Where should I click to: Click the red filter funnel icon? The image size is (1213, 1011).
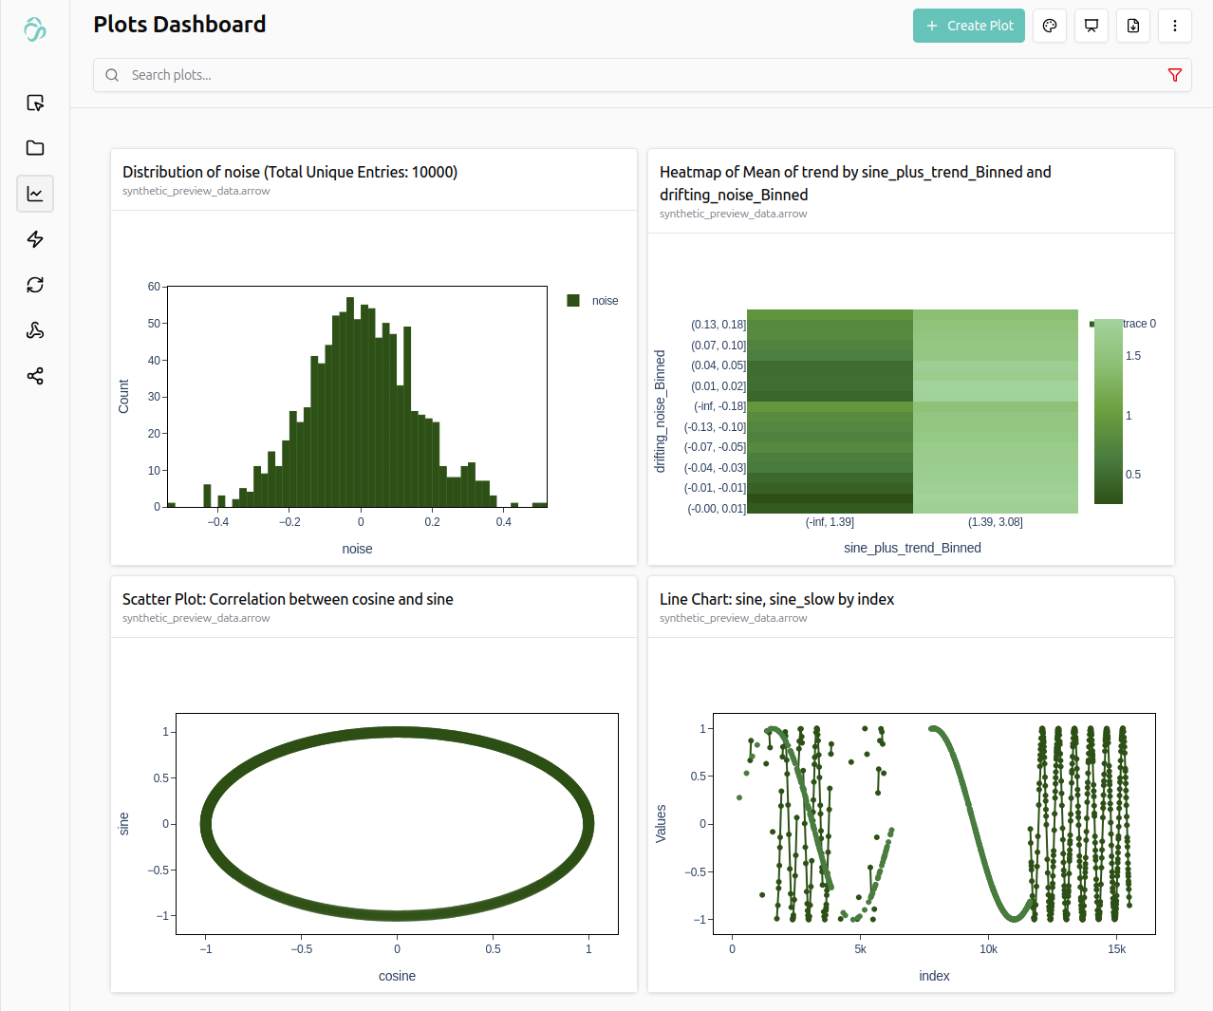pos(1174,75)
